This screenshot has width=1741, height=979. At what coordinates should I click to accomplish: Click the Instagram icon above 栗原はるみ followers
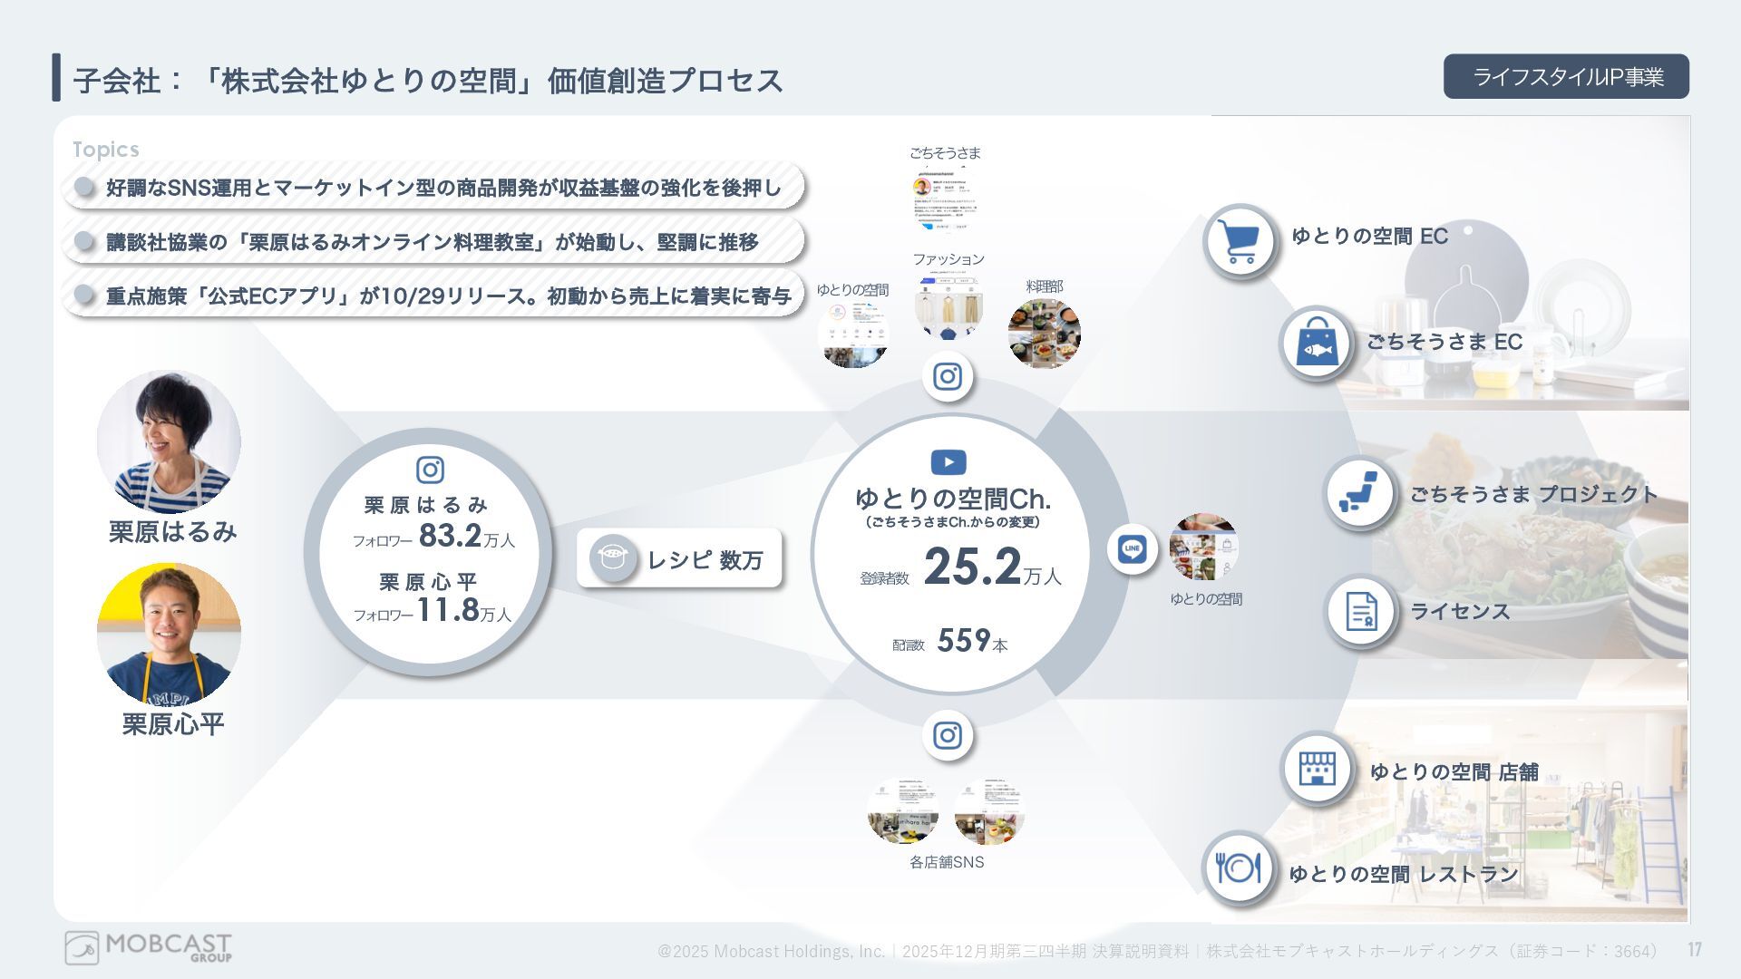pos(430,470)
